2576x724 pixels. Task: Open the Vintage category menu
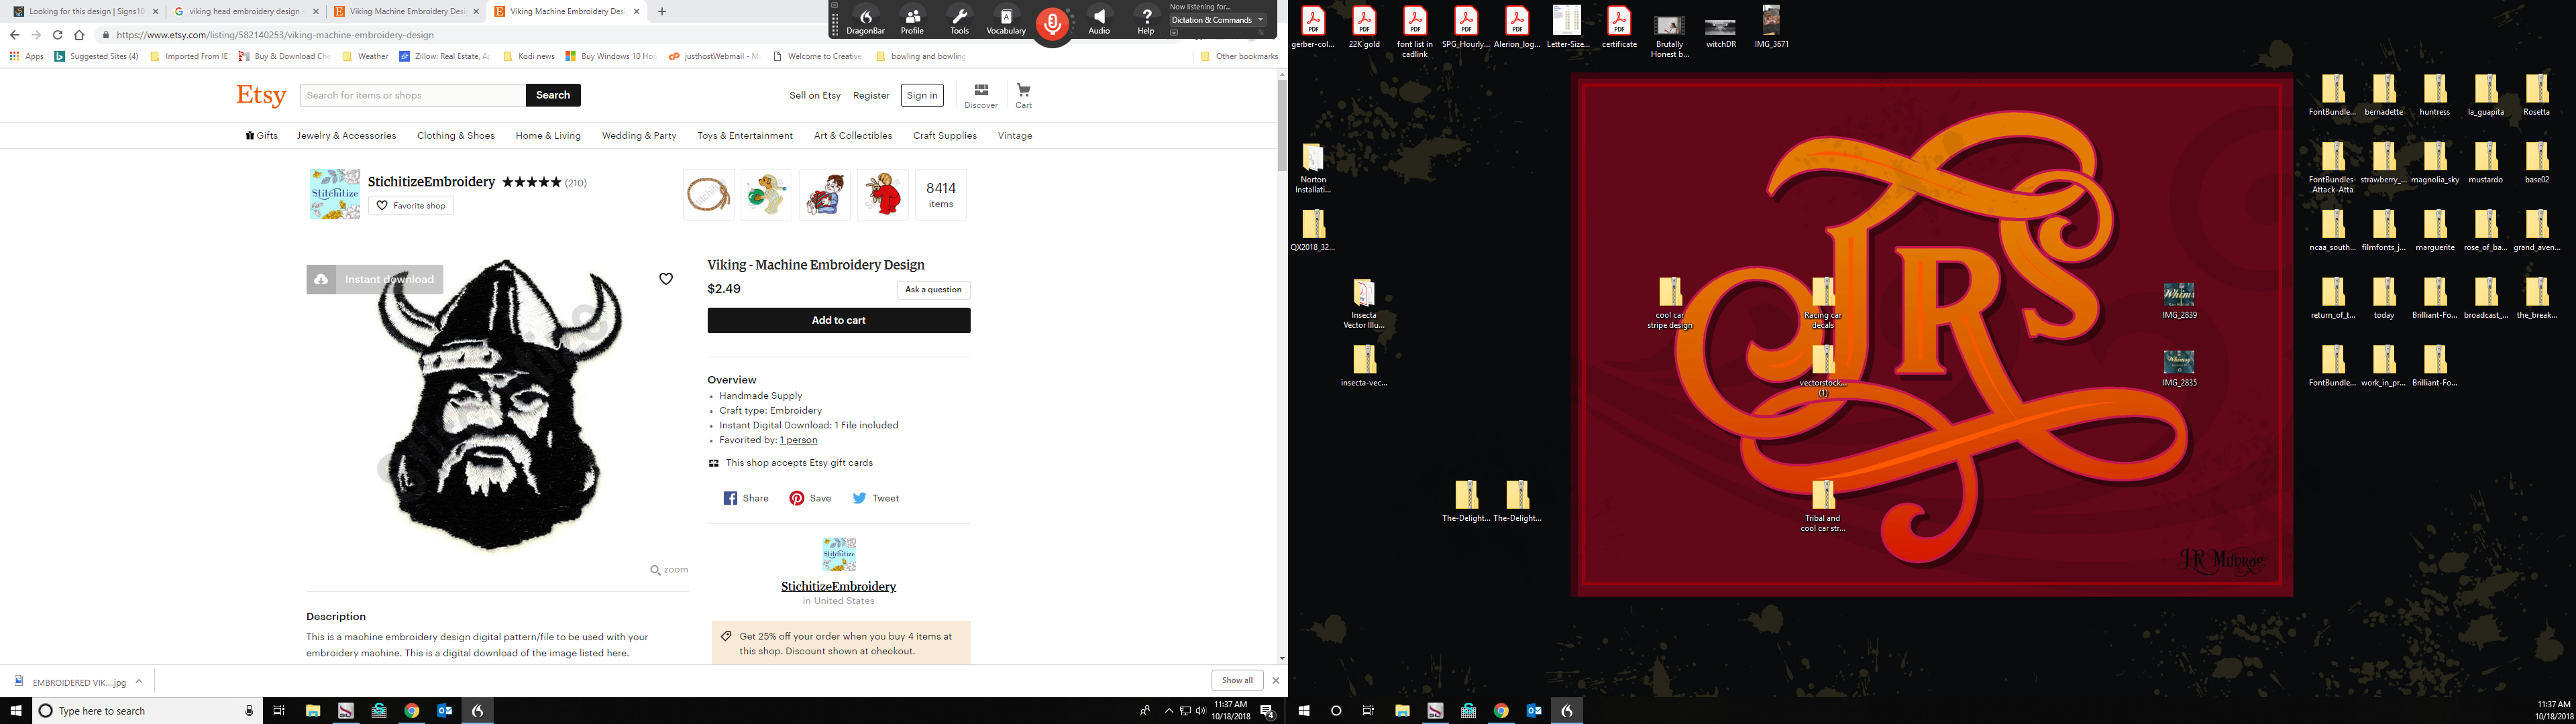click(1015, 136)
